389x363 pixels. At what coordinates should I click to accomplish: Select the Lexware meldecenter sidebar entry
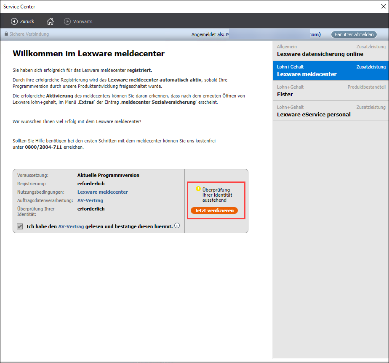click(331, 71)
